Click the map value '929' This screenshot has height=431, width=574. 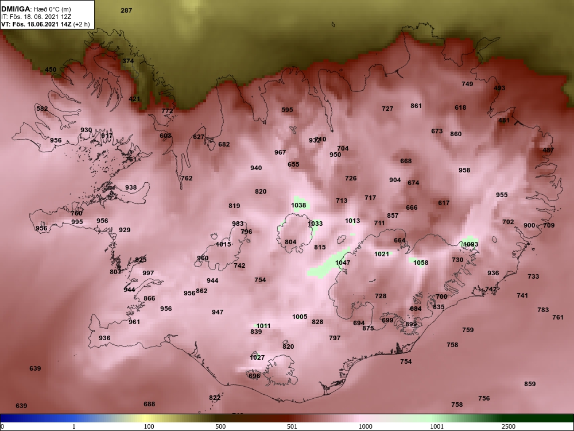tap(125, 230)
